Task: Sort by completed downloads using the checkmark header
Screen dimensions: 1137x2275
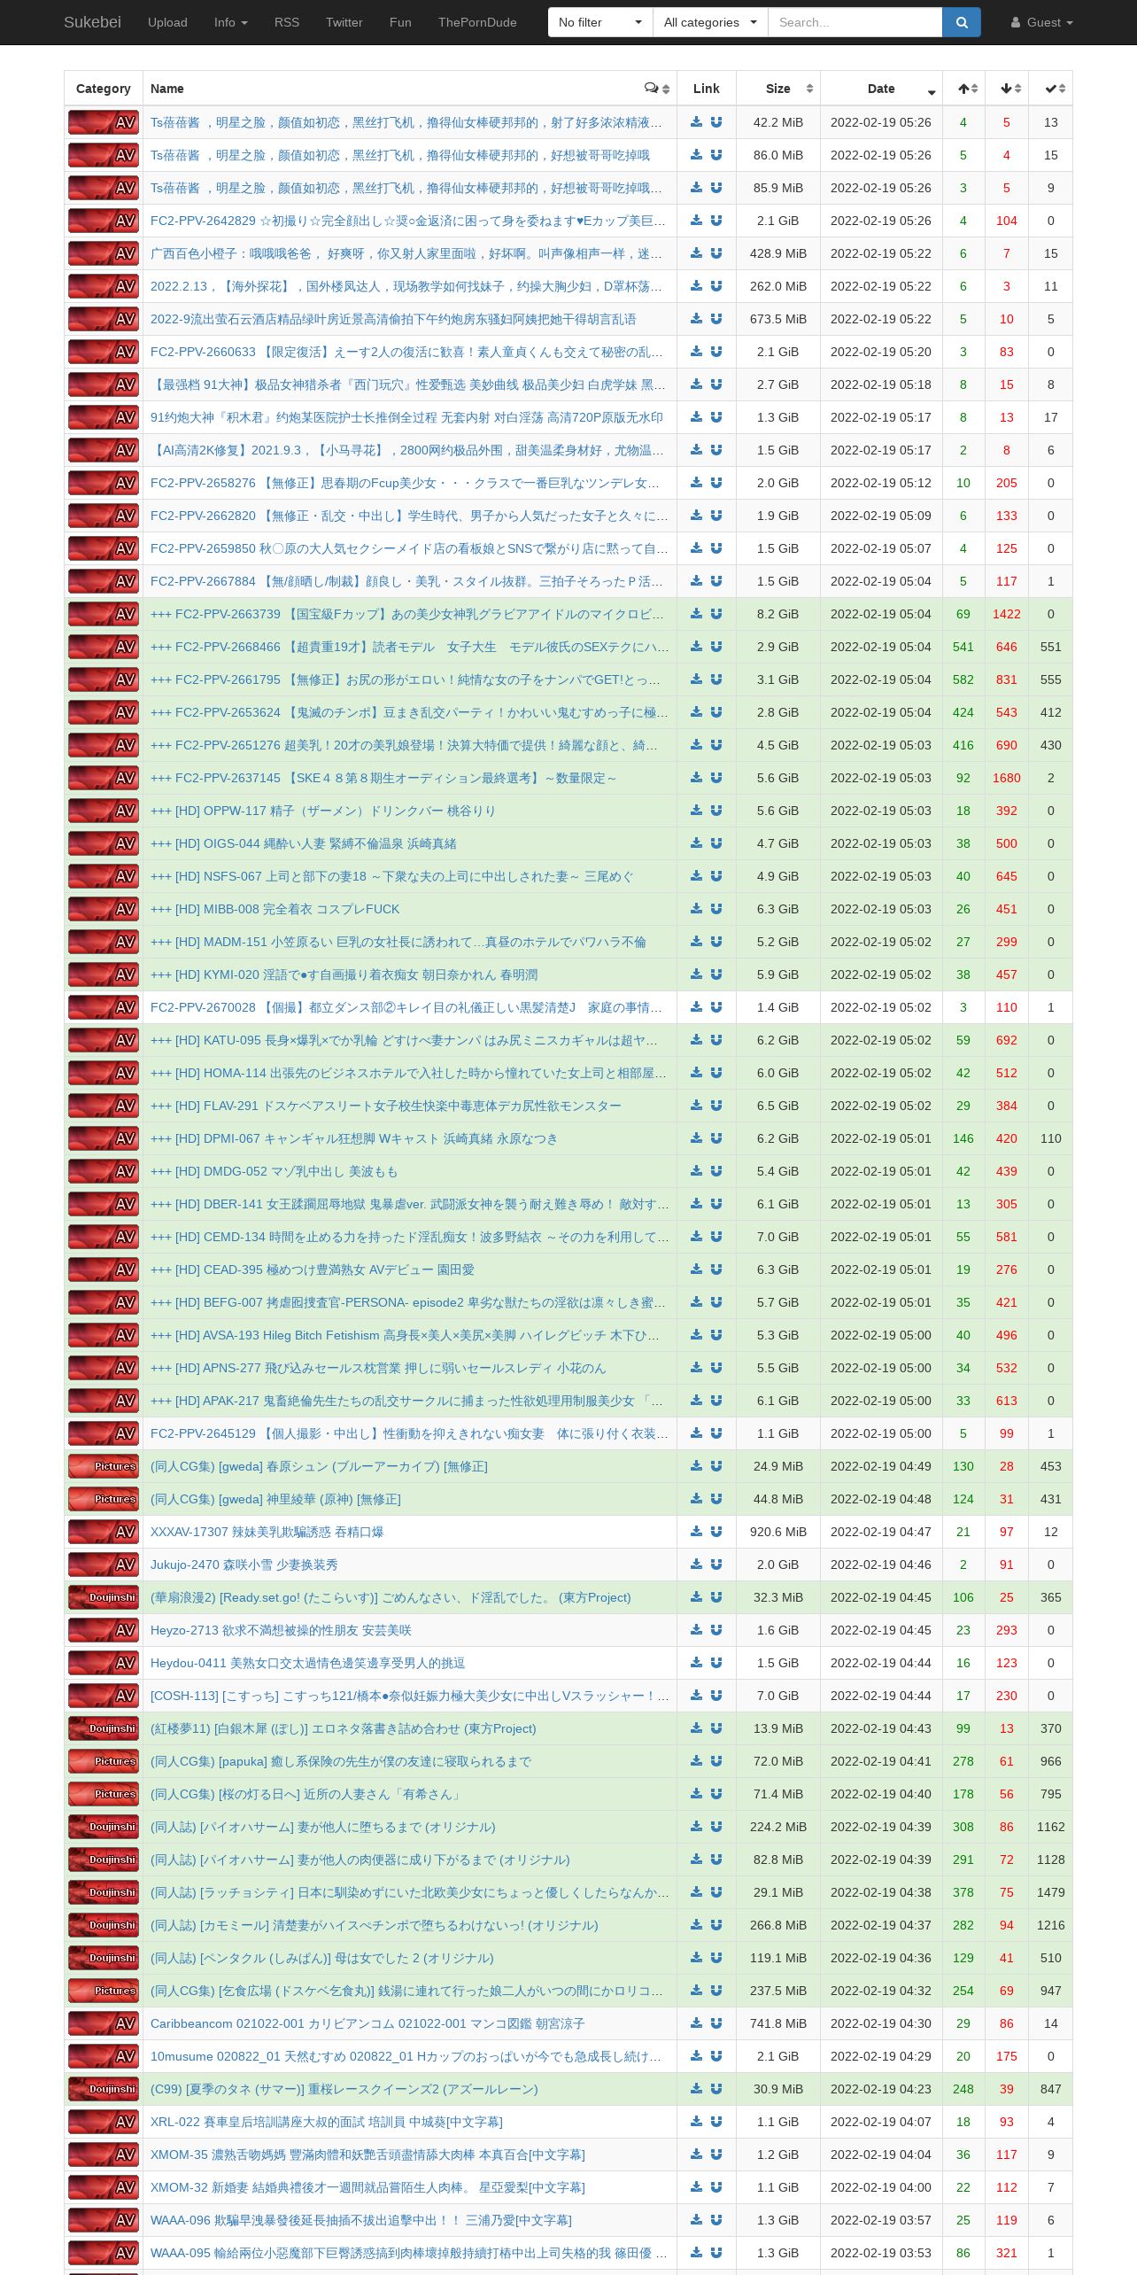Action: click(x=1051, y=89)
